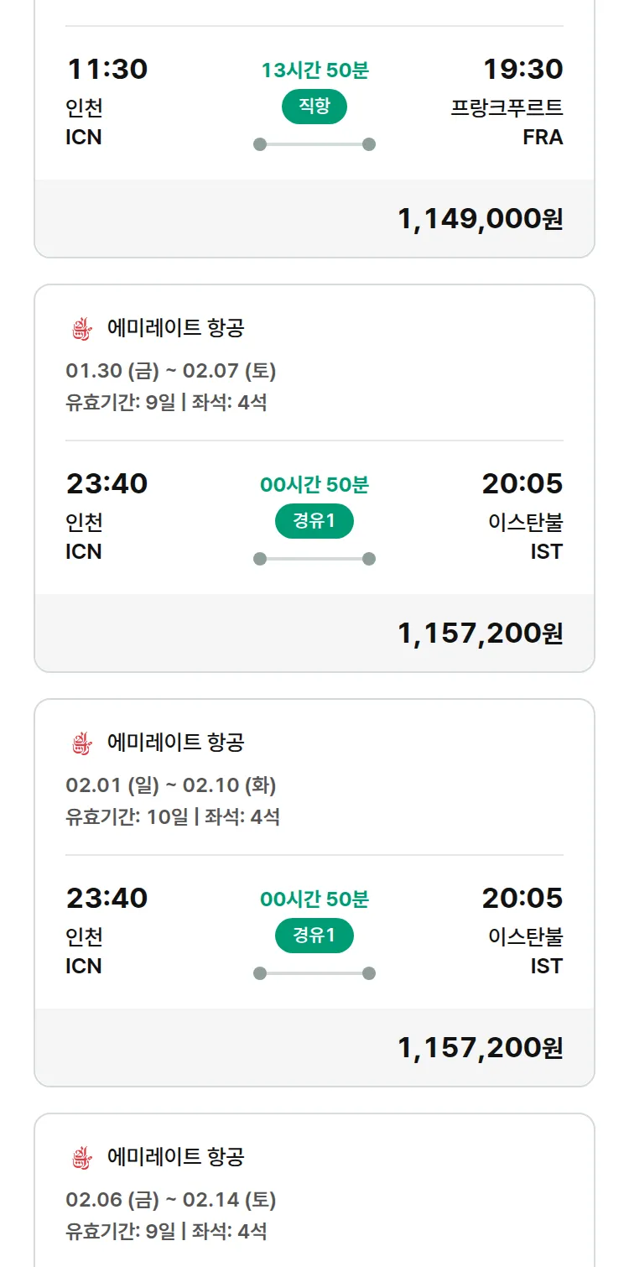
Task: Click the 유효기간: 10일 validity text
Action: pos(127,816)
